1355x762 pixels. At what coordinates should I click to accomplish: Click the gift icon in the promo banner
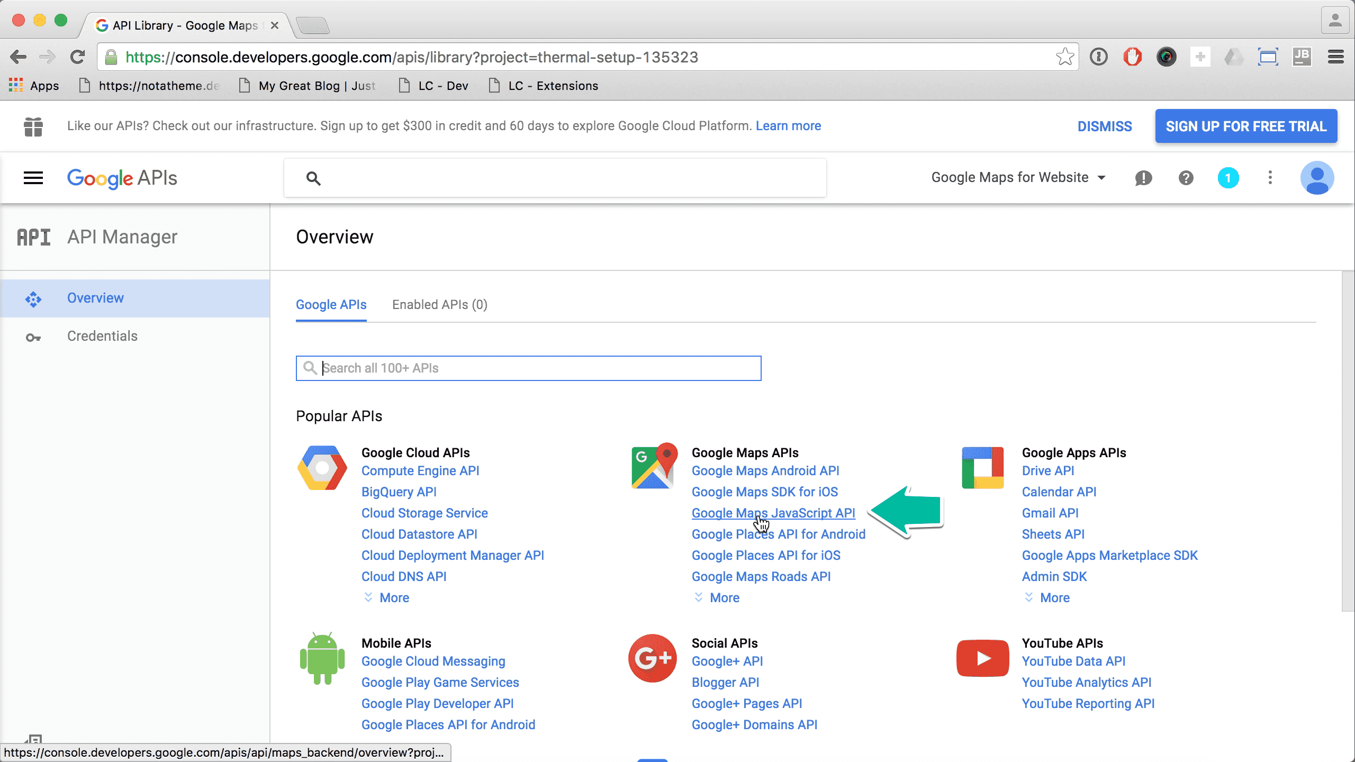click(33, 126)
